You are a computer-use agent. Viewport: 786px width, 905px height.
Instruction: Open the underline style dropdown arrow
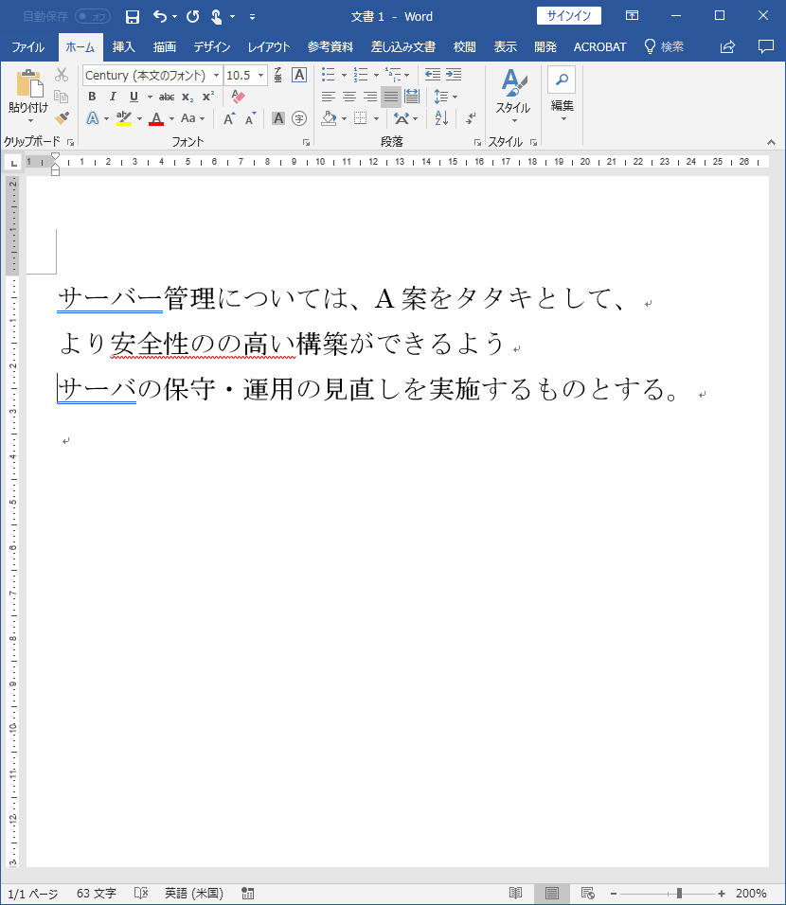click(x=150, y=97)
